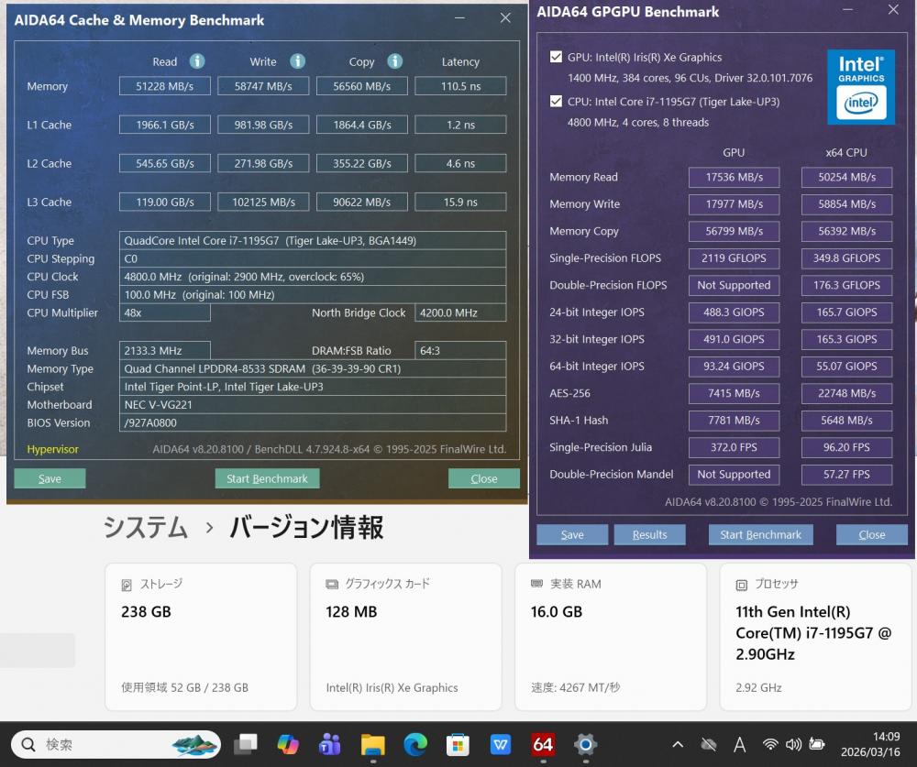Open Microsoft Edge from taskbar
Image resolution: width=917 pixels, height=767 pixels.
pyautogui.click(x=415, y=744)
